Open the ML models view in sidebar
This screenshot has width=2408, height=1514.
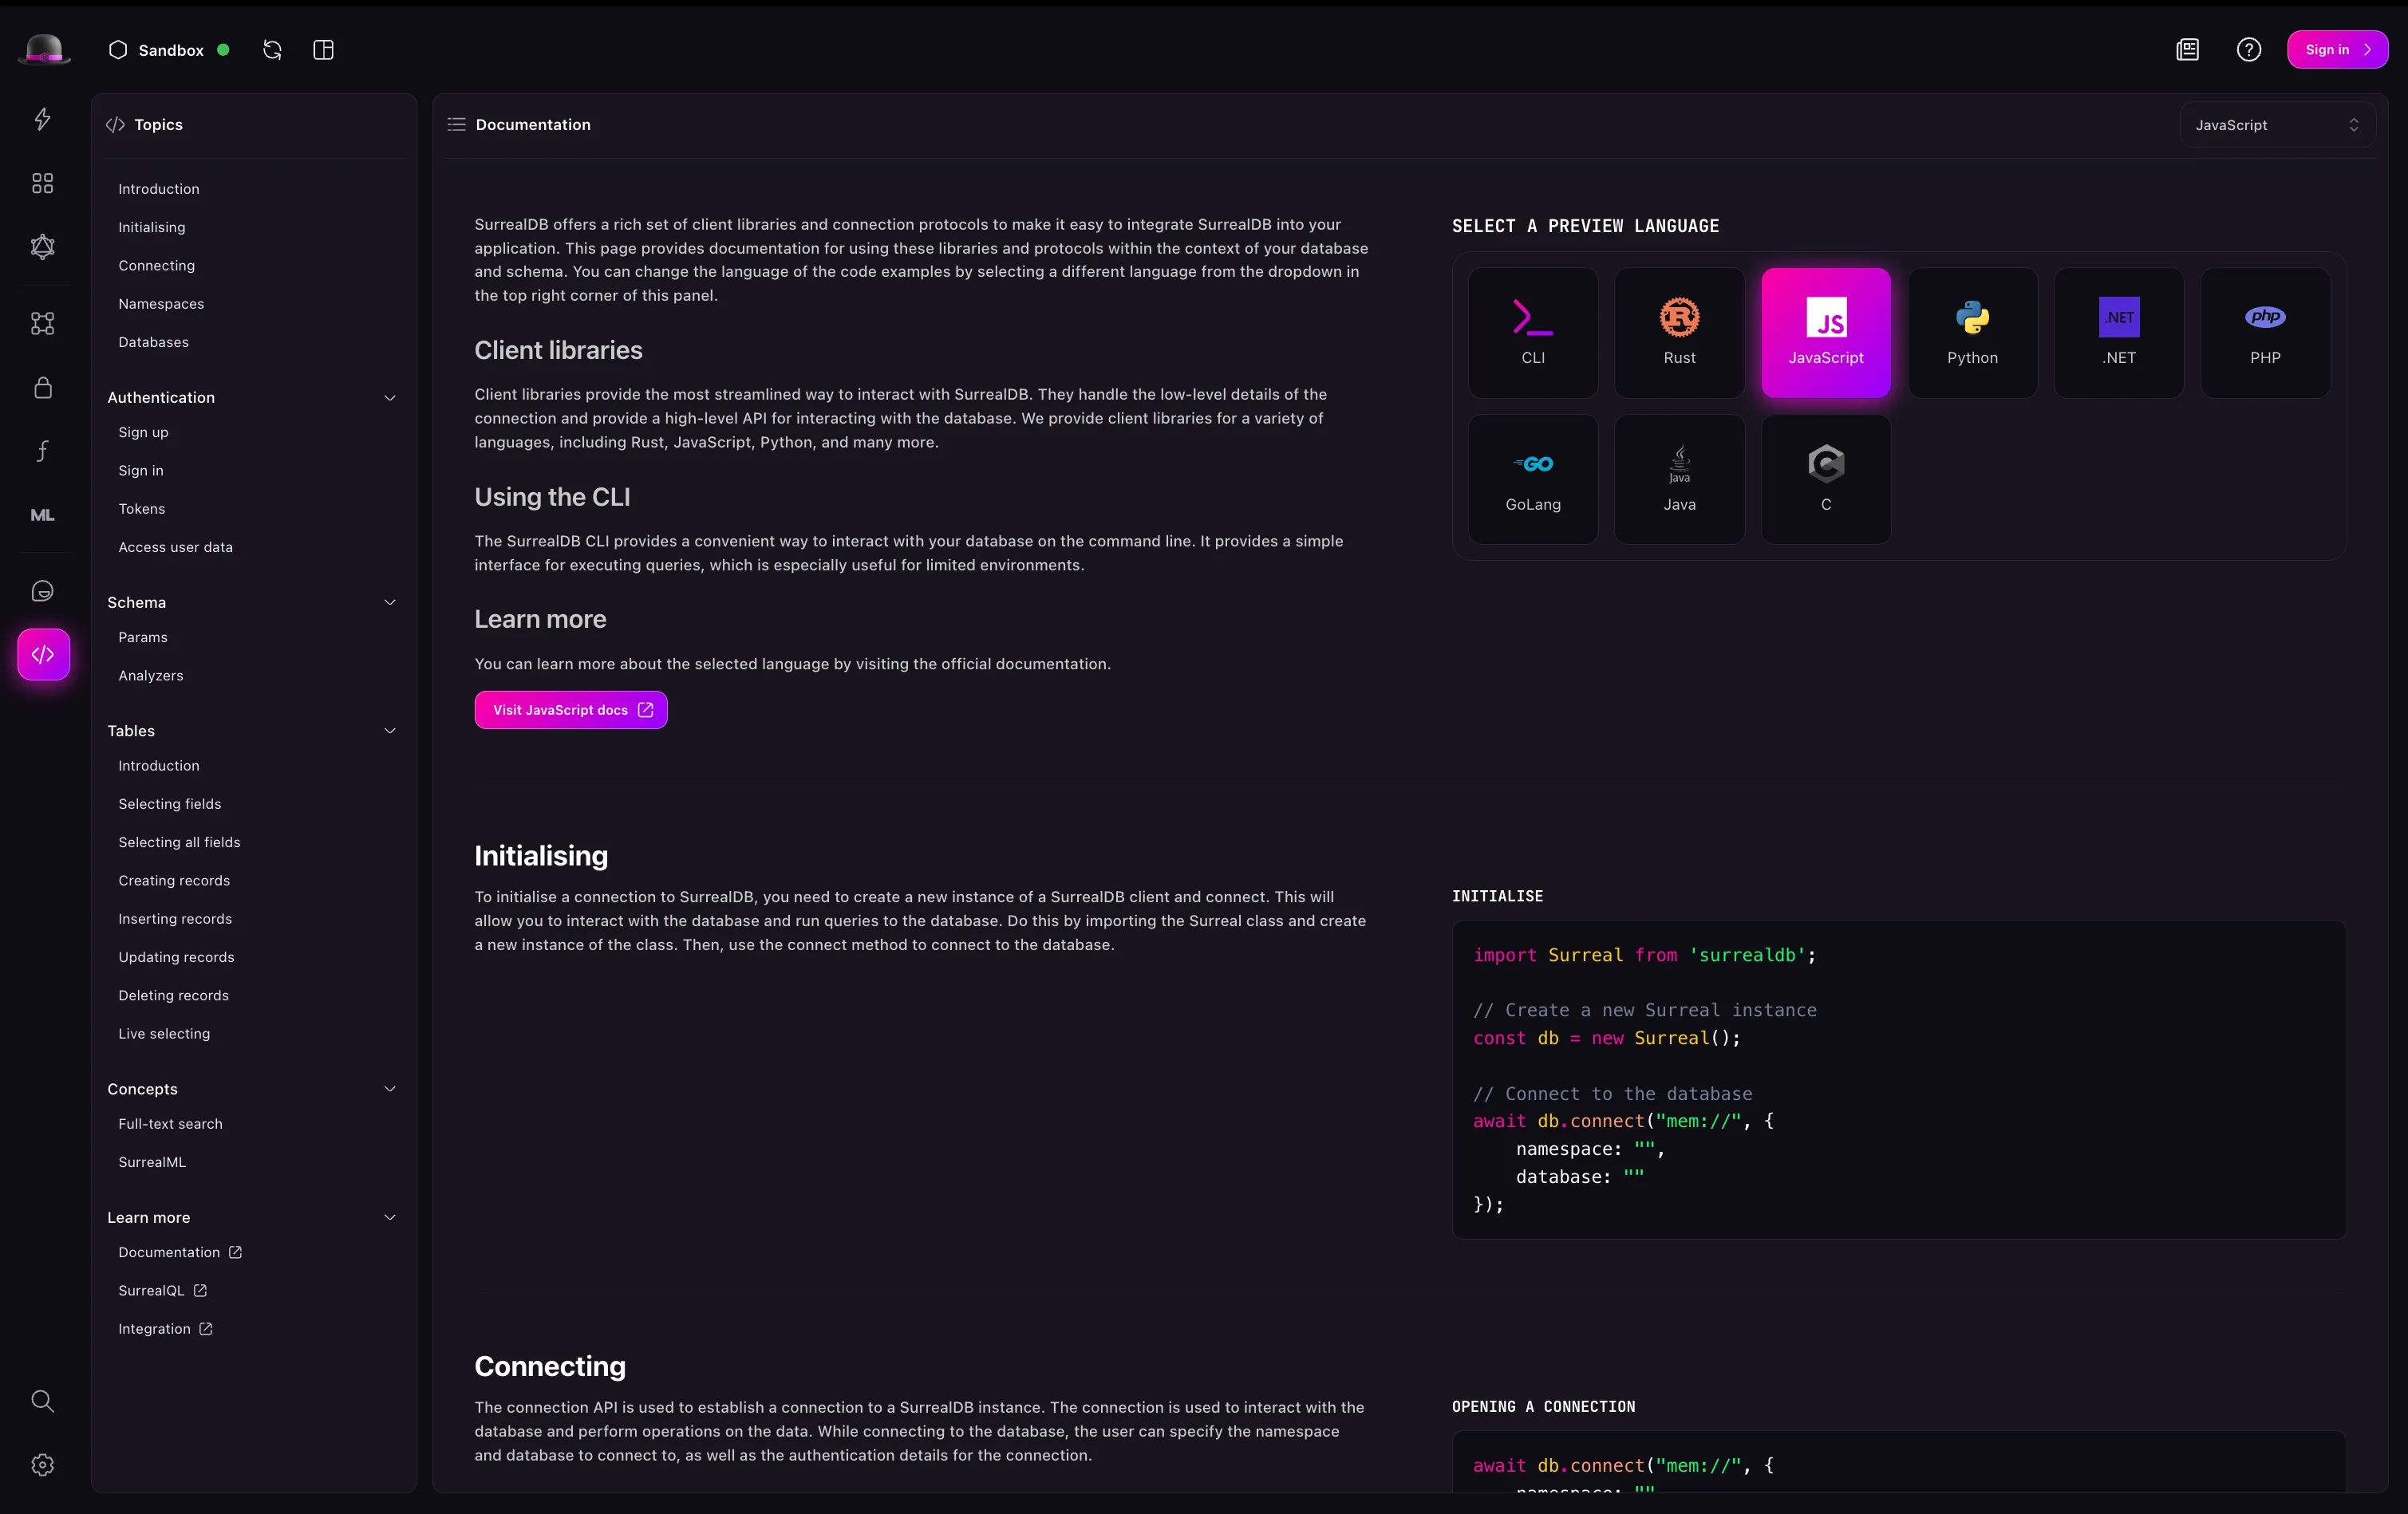[42, 514]
